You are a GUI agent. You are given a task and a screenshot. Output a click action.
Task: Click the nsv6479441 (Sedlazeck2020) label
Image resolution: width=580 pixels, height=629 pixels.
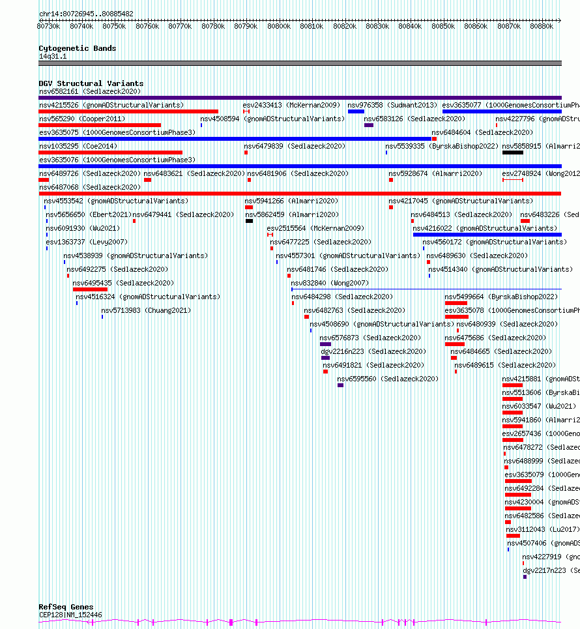pos(183,214)
